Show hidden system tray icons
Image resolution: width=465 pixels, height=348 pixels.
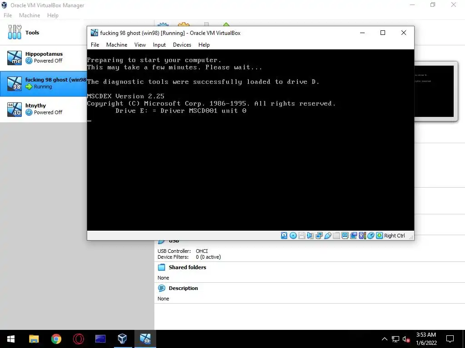pyautogui.click(x=384, y=339)
